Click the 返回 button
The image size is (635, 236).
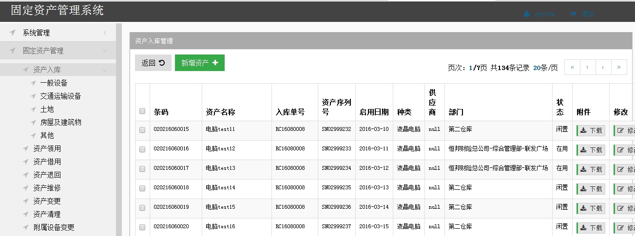153,63
